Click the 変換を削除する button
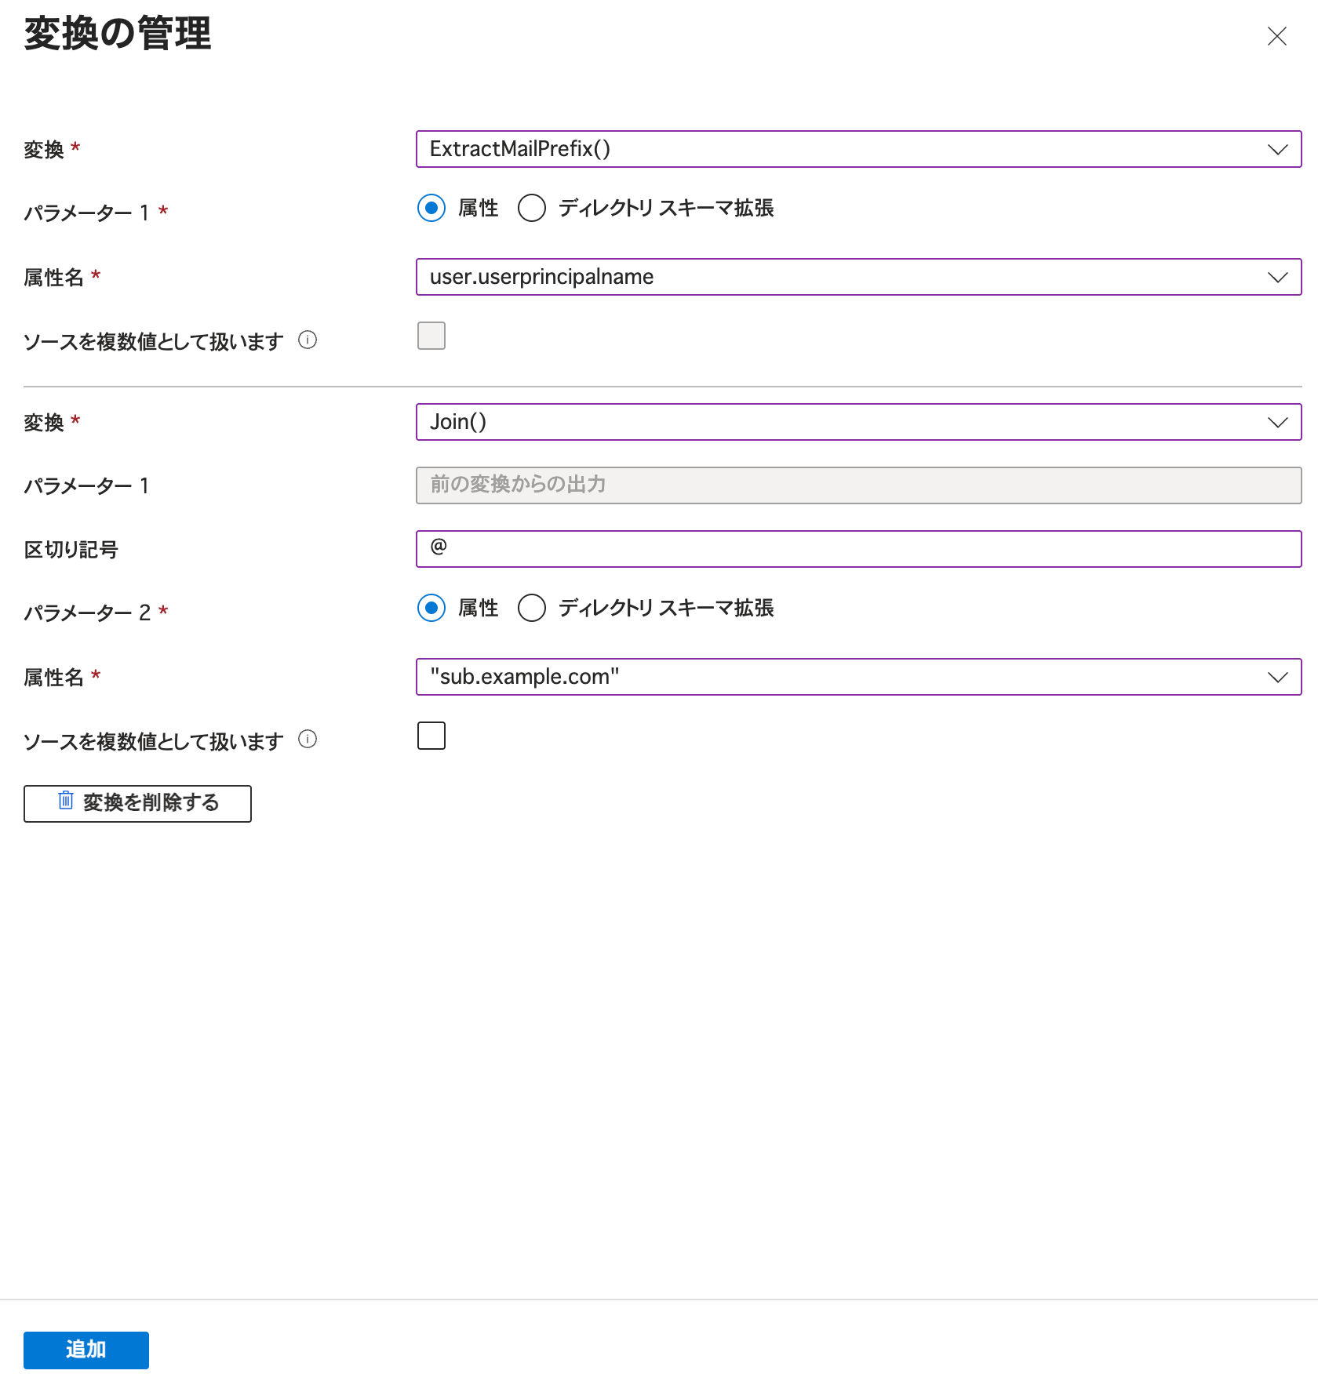The width and height of the screenshot is (1318, 1374). point(137,802)
